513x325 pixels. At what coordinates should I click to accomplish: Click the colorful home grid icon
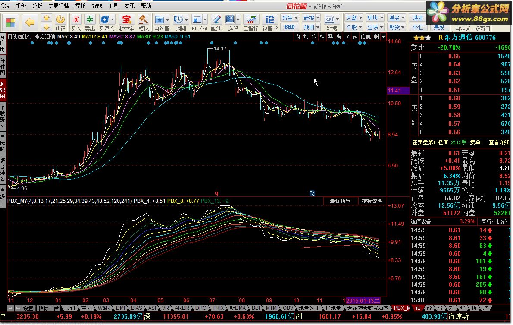(x=10, y=22)
